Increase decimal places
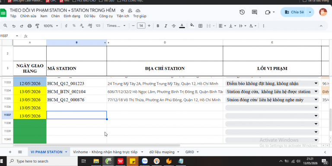Screen dimensions: 332x166 90,26
